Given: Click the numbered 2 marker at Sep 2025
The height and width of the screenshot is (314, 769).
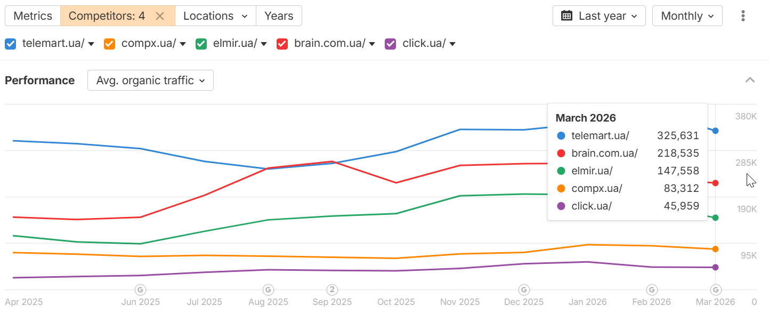Looking at the screenshot, I should click(x=332, y=289).
